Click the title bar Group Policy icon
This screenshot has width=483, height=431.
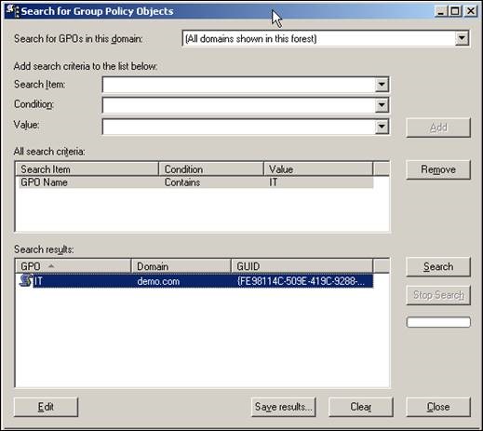coord(13,11)
